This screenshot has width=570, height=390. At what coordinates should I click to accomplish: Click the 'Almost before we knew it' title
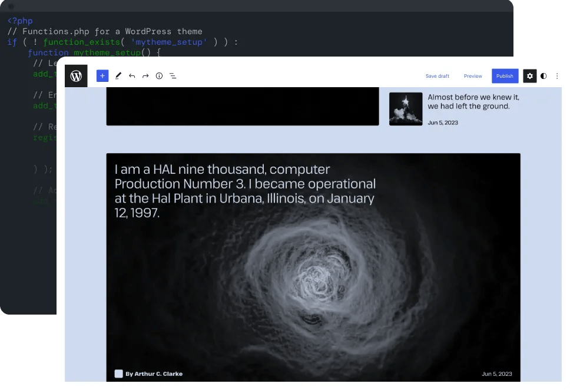(473, 101)
